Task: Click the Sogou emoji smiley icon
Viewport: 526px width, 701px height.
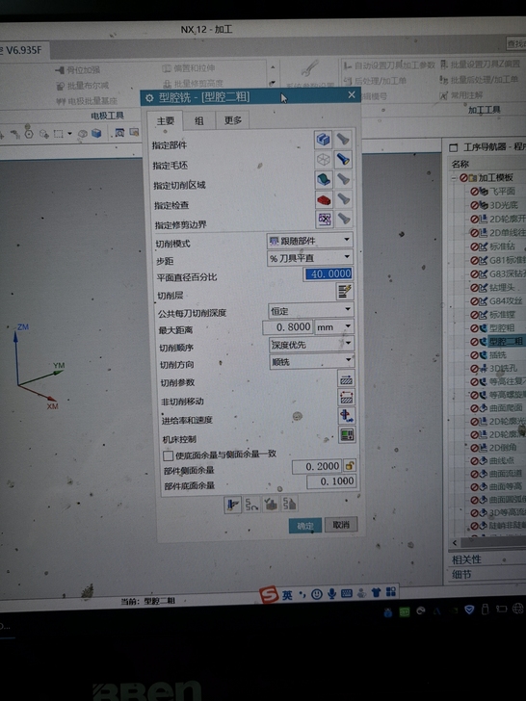Action: 317,594
